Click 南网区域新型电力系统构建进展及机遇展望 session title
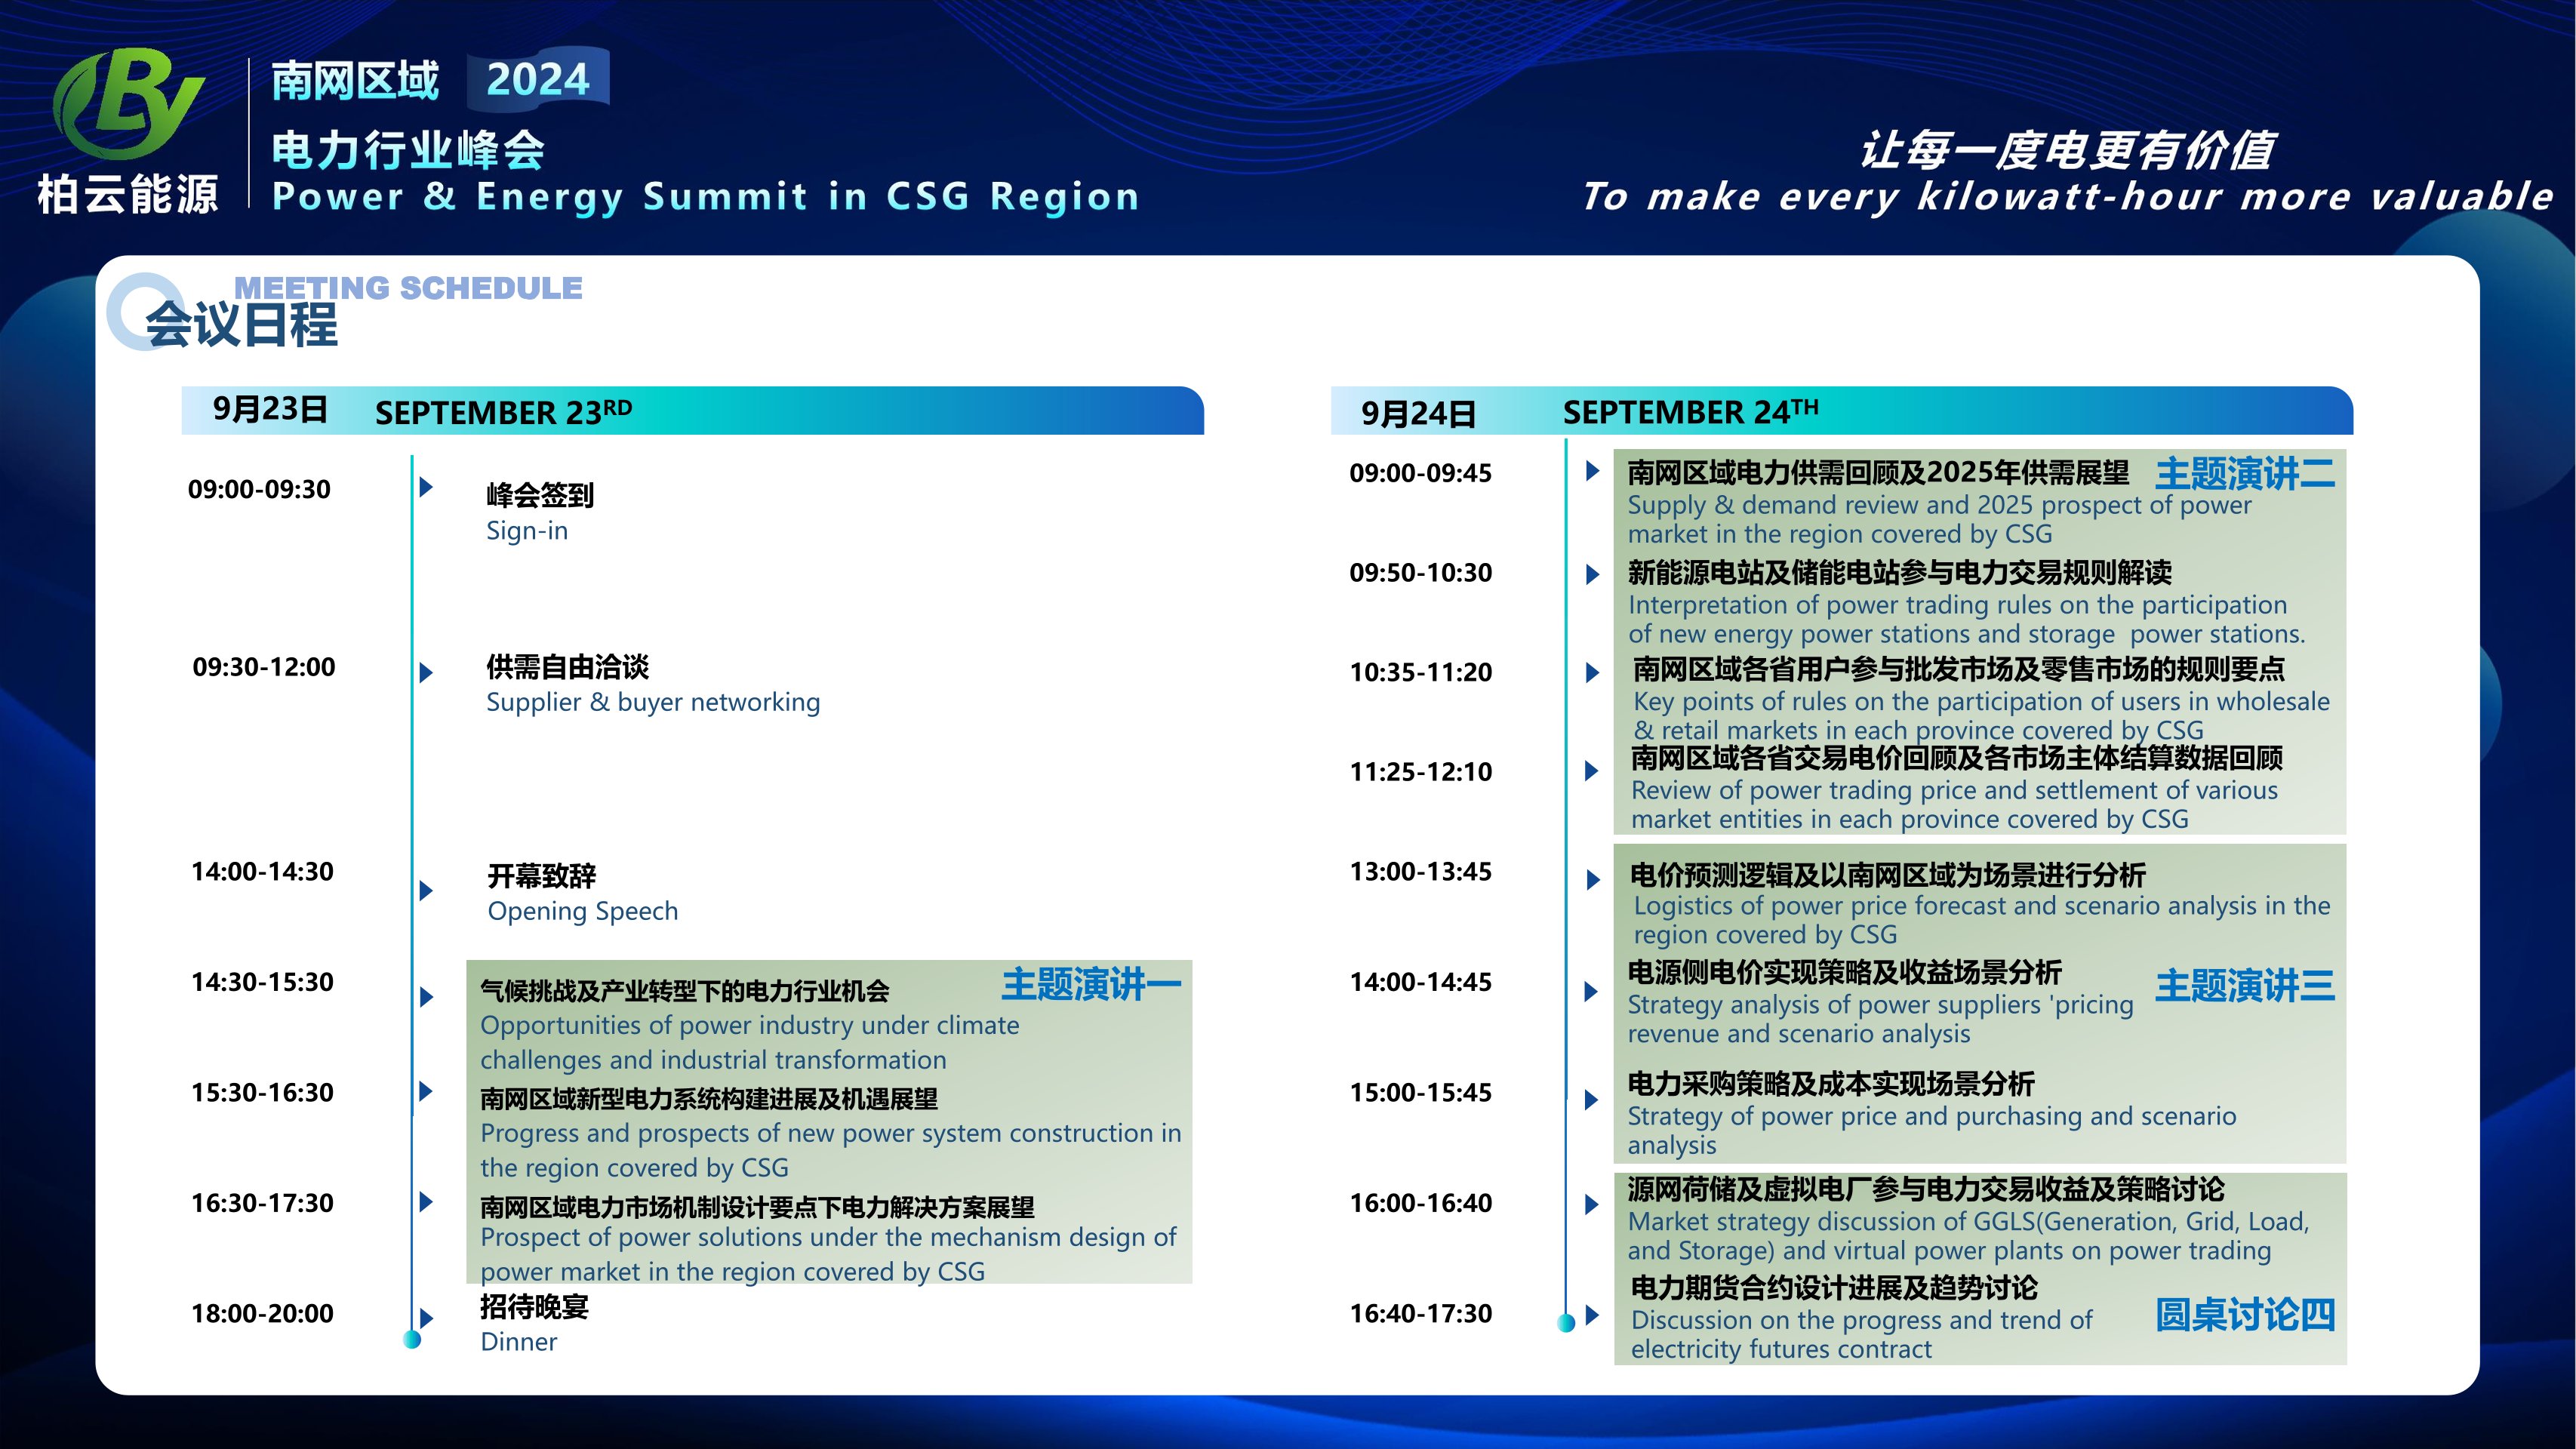This screenshot has height=1449, width=2576. click(709, 1099)
